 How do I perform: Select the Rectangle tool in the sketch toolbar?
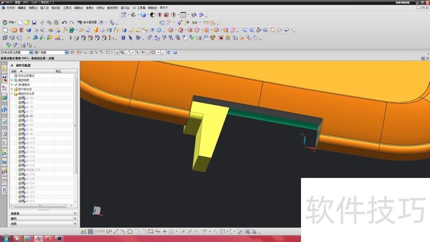tap(150, 231)
